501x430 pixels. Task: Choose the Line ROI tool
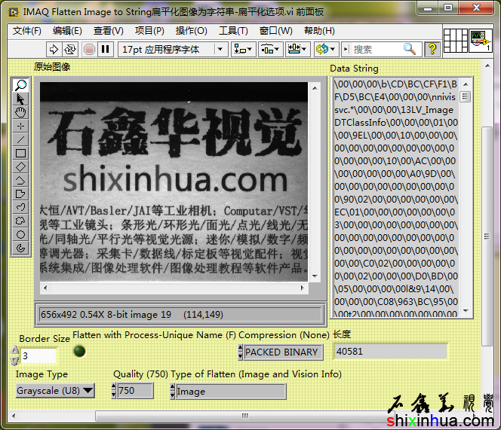tap(20, 139)
